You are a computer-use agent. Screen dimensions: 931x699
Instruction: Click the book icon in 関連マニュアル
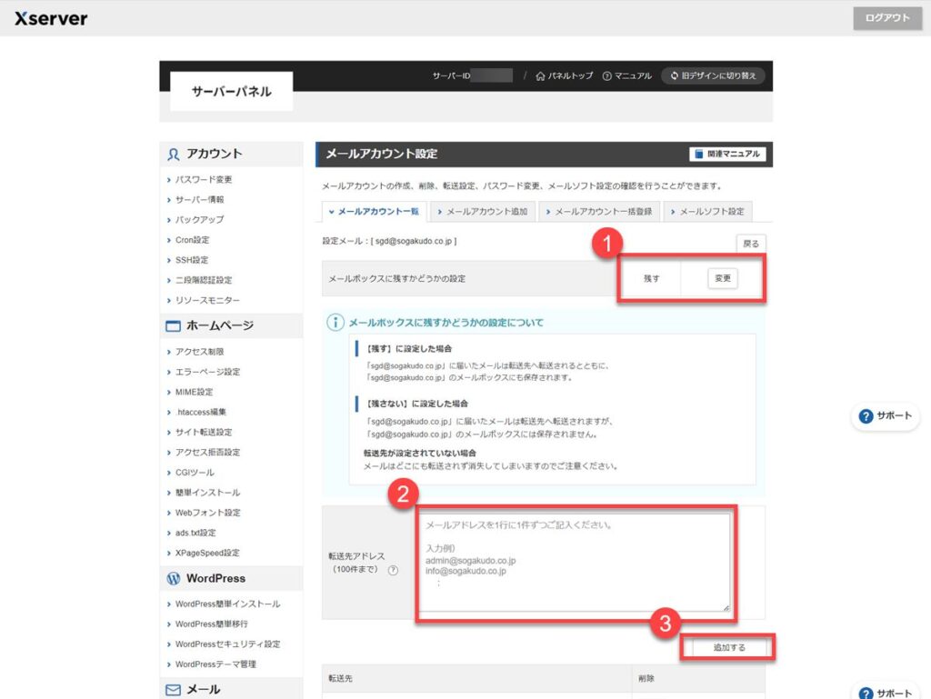(x=699, y=154)
